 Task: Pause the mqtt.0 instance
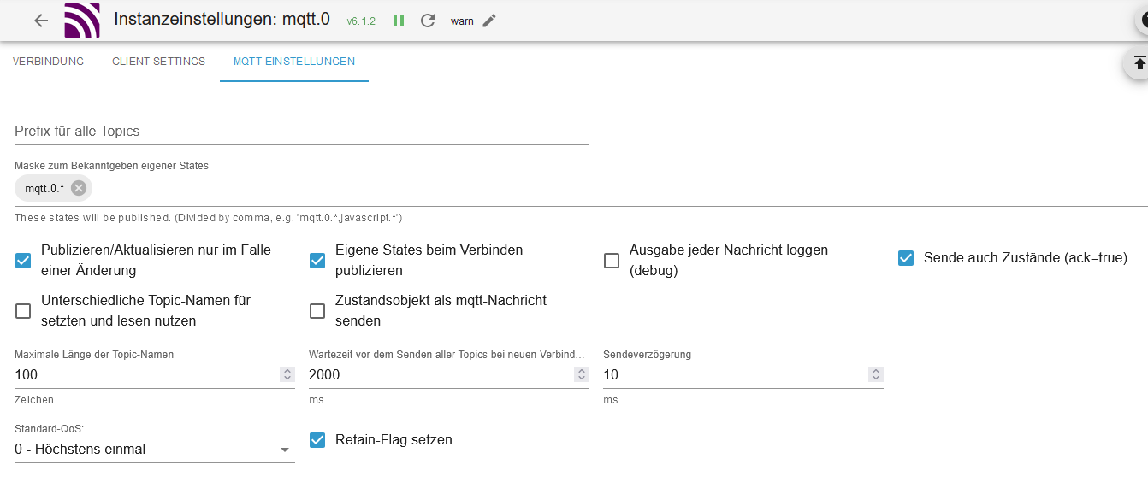pyautogui.click(x=399, y=21)
